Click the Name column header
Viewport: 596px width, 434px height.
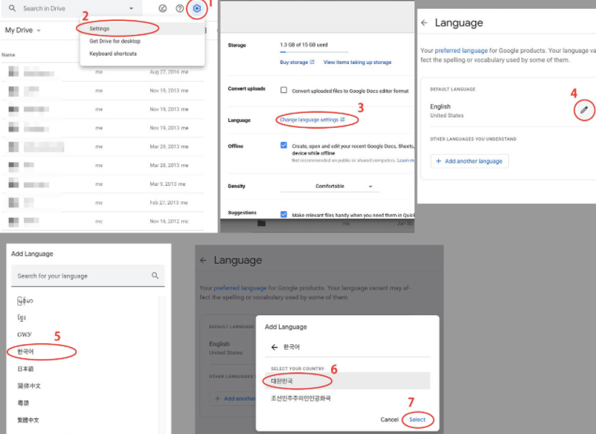(x=8, y=55)
